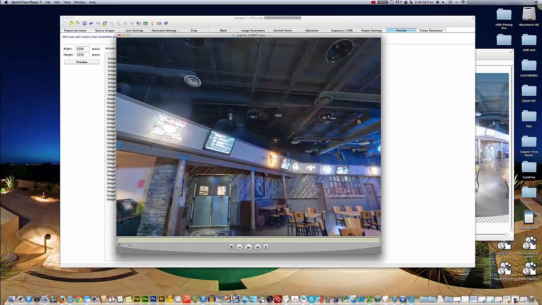Click the Save project floppy disk icon
Viewport: 542px width, 305px height.
[85, 23]
